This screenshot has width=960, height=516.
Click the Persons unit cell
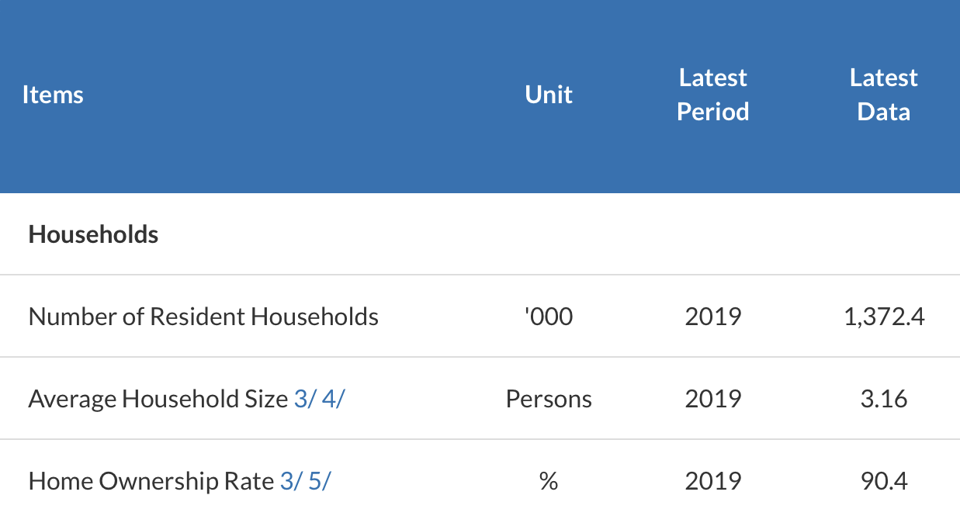(549, 399)
